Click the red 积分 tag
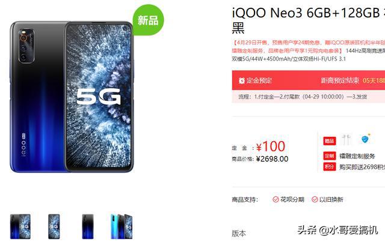Screen dimensions: 385x242 pyautogui.click(x=329, y=167)
